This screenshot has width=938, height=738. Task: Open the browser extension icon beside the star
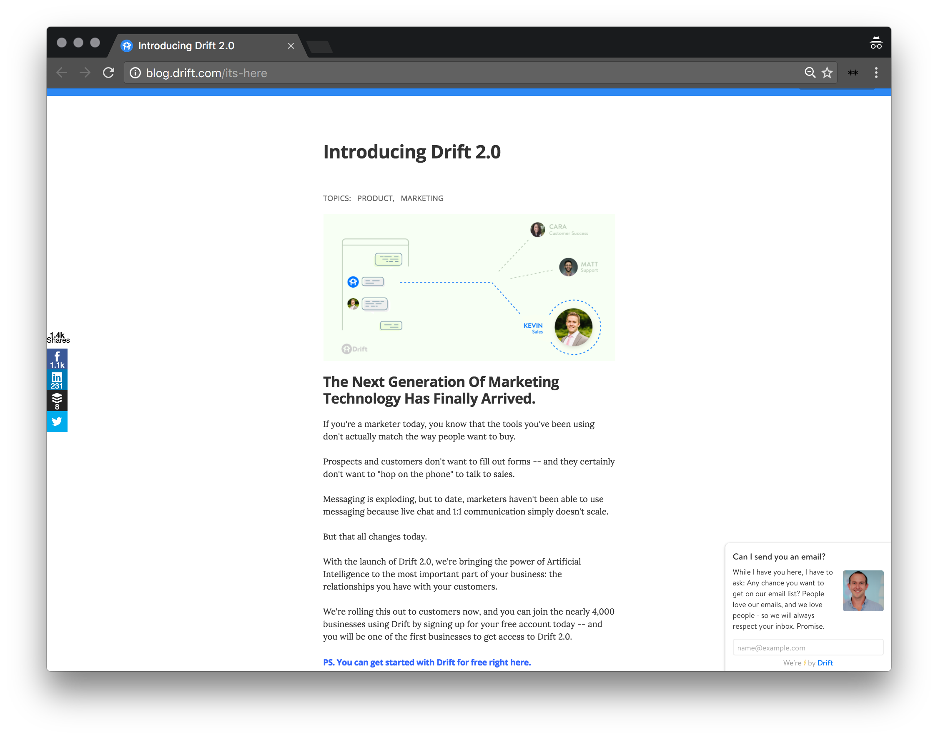coord(853,73)
